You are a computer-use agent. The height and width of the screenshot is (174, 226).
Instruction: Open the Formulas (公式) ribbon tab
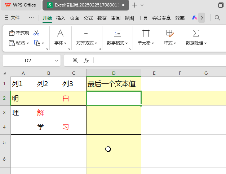[x=88, y=18]
